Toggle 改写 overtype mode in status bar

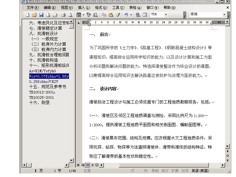(185, 171)
